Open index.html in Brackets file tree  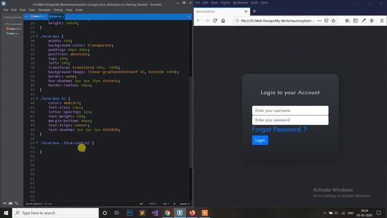[14, 28]
